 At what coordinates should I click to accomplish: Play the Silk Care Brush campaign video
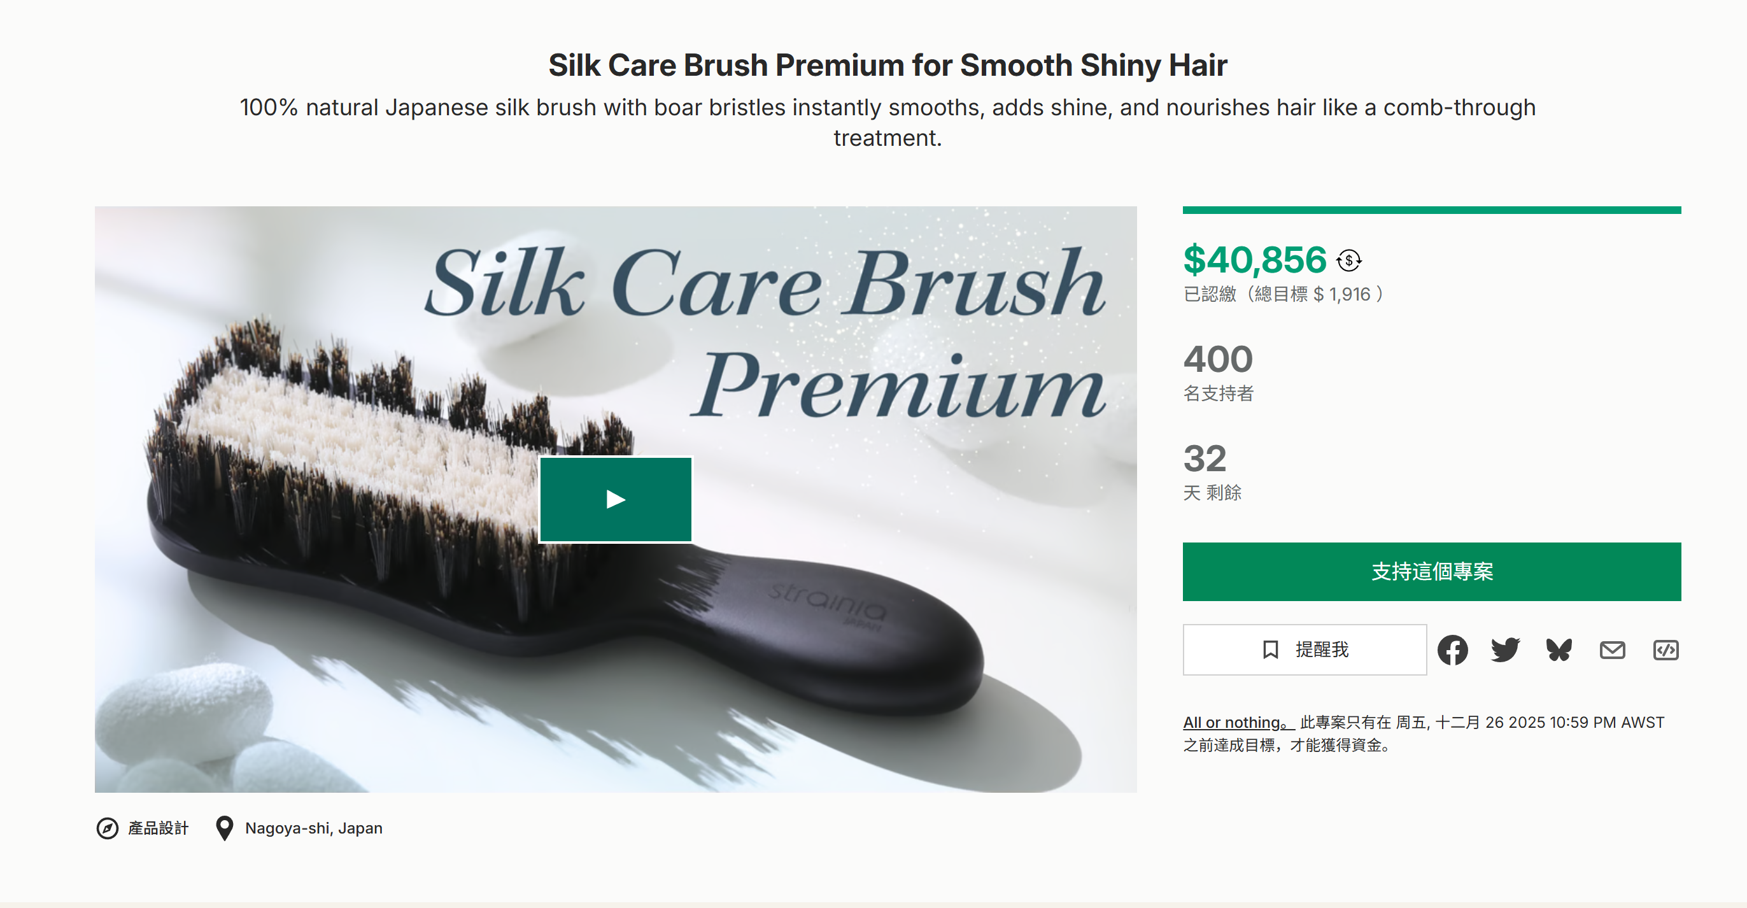point(615,499)
